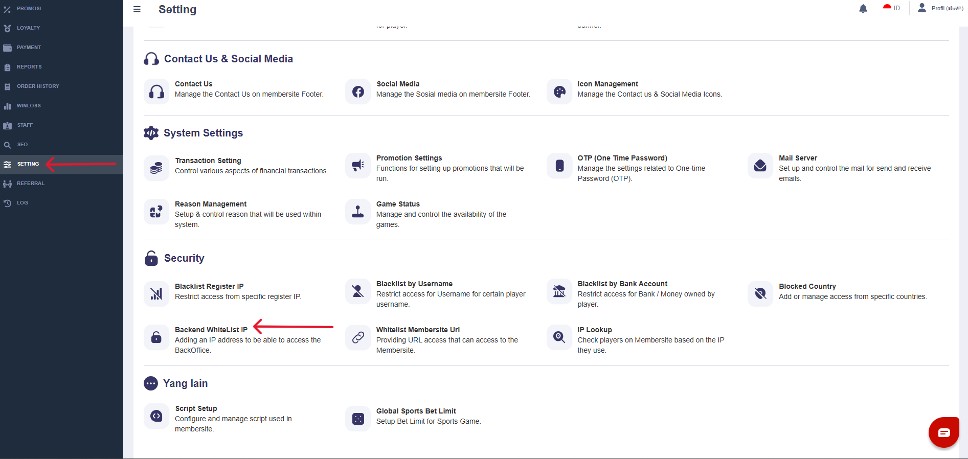This screenshot has height=459, width=968.
Task: Open Whitelist Membersite Url settings
Action: [x=418, y=330]
